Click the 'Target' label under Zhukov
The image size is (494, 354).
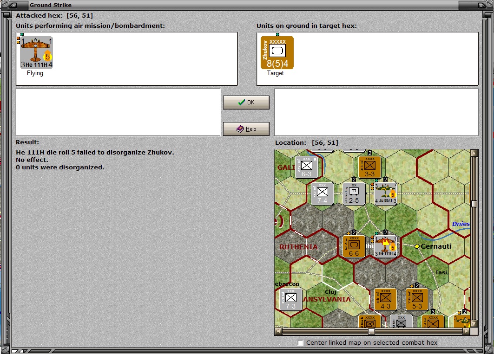[276, 73]
